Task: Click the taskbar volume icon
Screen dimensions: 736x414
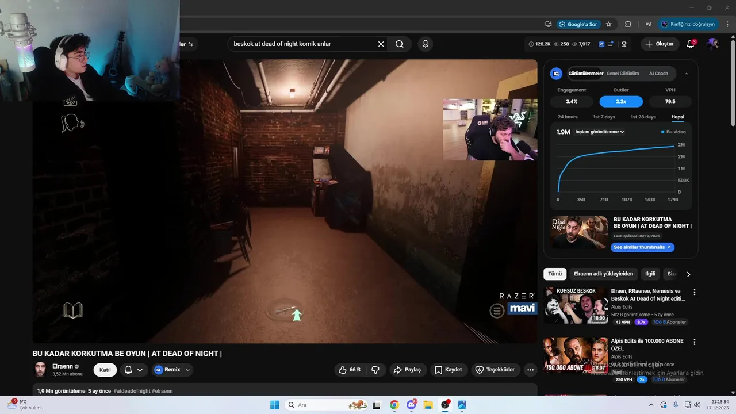Action: pyautogui.click(x=697, y=405)
